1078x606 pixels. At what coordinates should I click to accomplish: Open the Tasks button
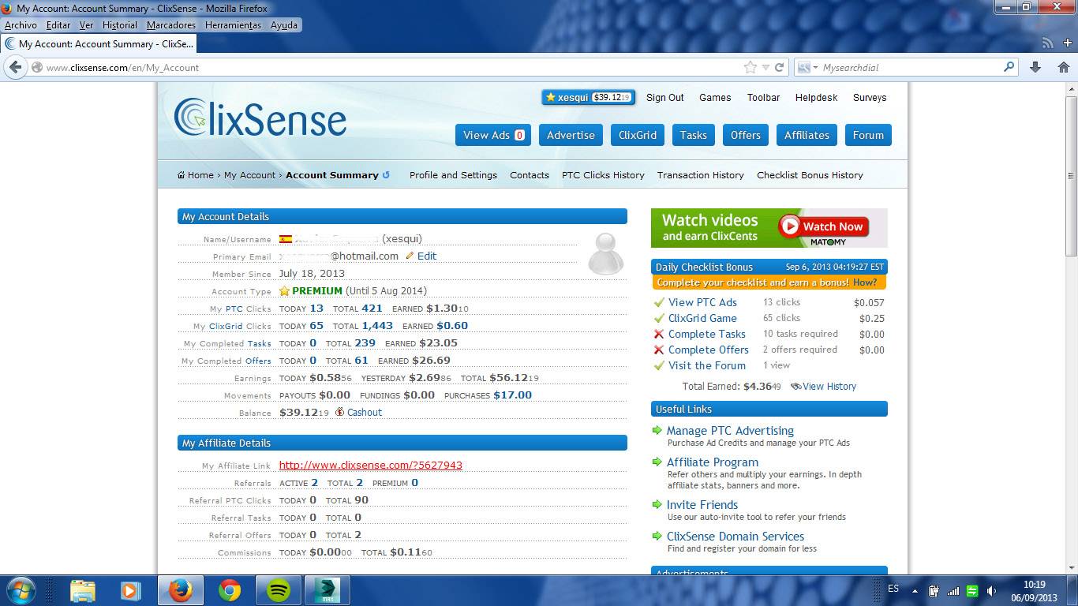pos(694,135)
